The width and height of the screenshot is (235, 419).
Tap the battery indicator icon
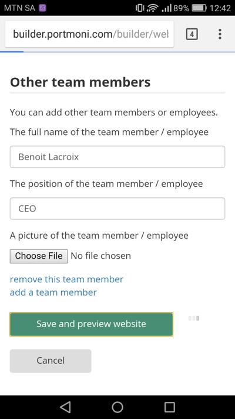[199, 8]
